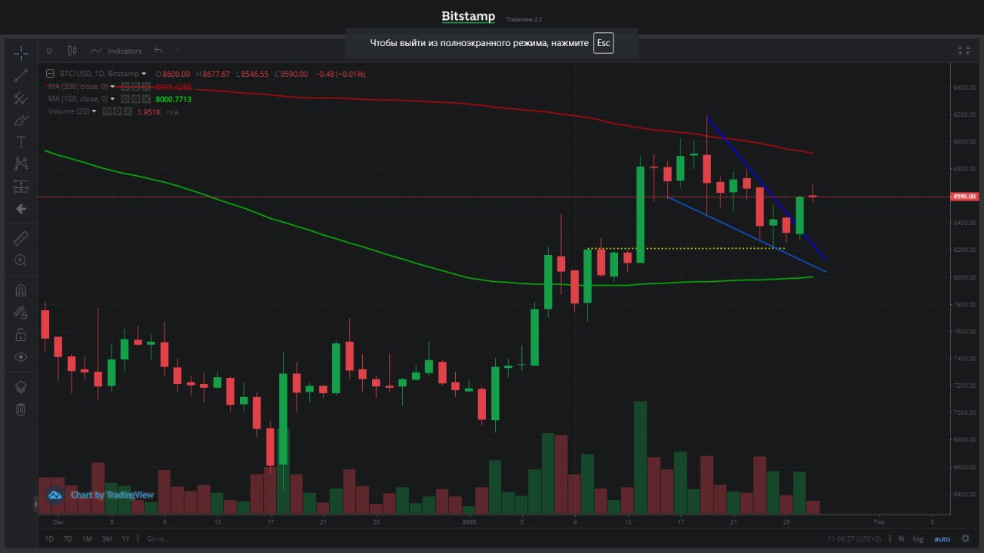Click the 8590.00 current price label
This screenshot has width=984, height=553.
point(966,197)
